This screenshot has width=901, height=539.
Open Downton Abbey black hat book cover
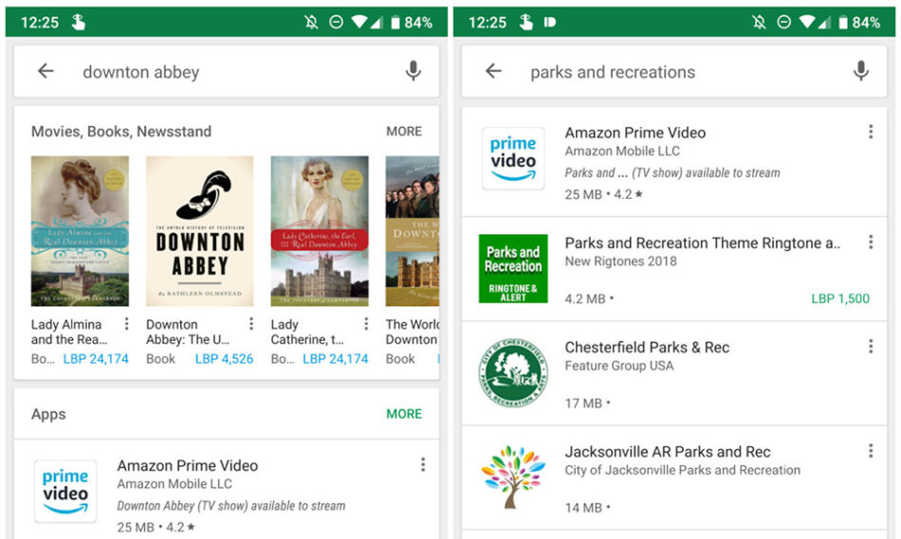click(x=199, y=231)
